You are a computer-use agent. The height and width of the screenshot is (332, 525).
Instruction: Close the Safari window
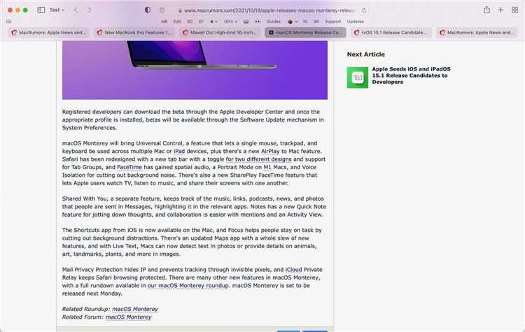point(10,10)
